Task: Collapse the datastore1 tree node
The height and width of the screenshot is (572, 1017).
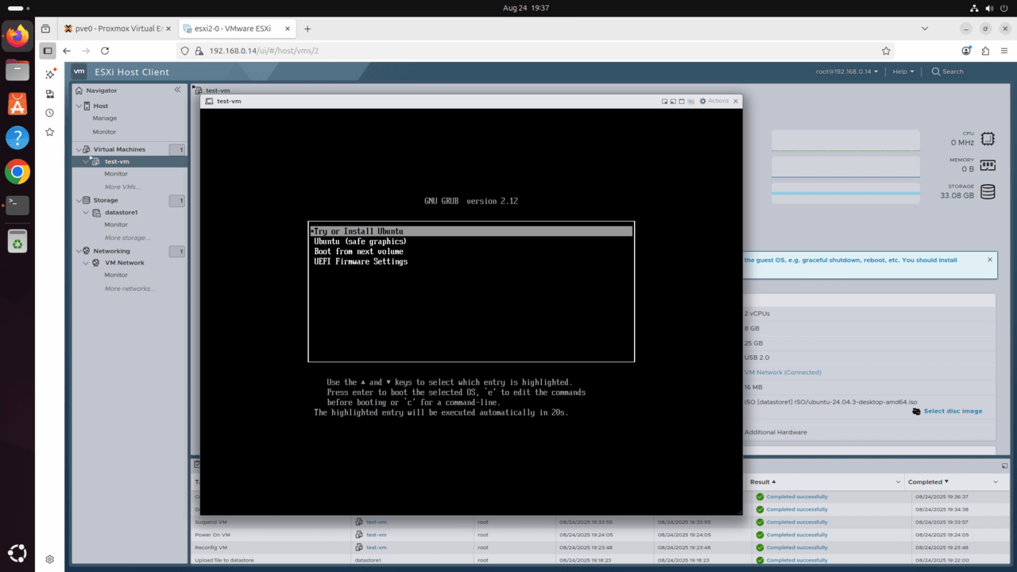Action: pos(87,213)
